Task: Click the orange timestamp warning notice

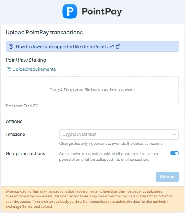Action: click(x=92, y=199)
